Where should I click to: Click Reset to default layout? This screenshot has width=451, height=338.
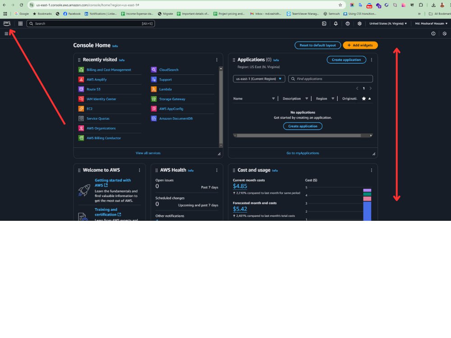(x=318, y=45)
